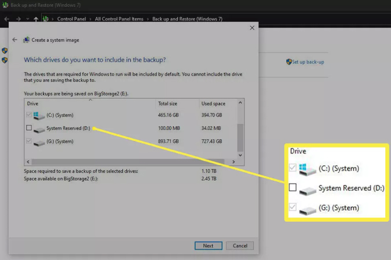The width and height of the screenshot is (391, 260).
Task: Open the recent locations dropdown arrow
Action: [x=28, y=18]
